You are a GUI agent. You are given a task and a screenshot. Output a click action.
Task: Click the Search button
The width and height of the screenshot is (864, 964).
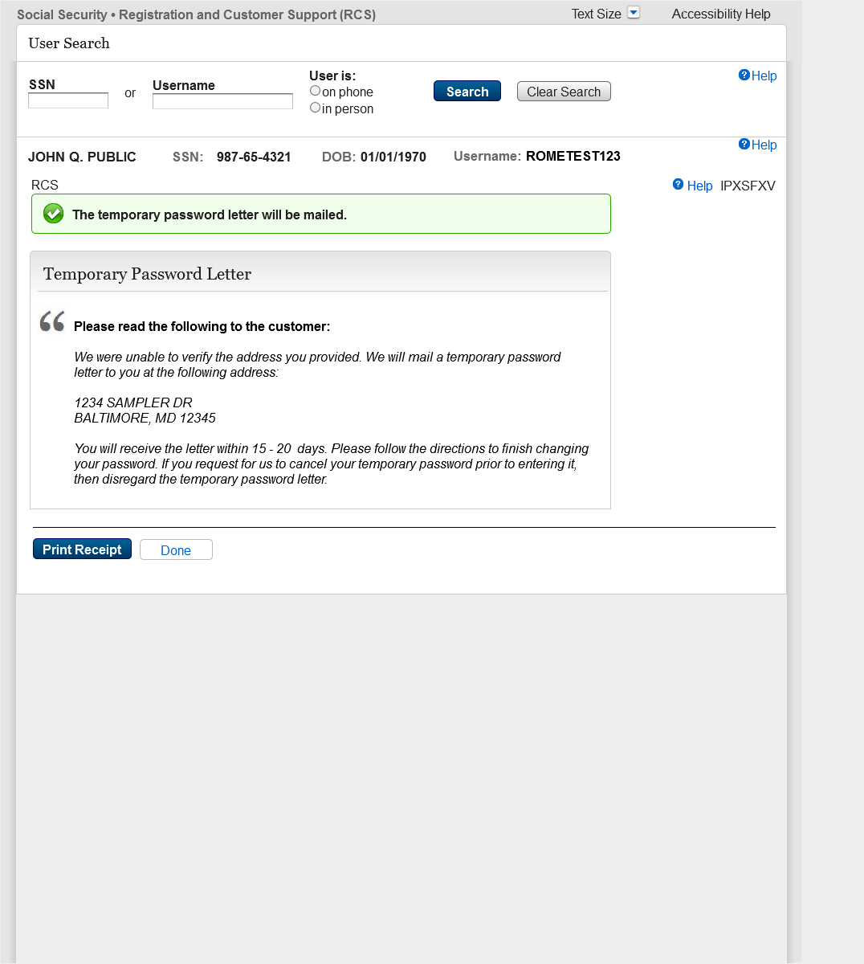(467, 92)
